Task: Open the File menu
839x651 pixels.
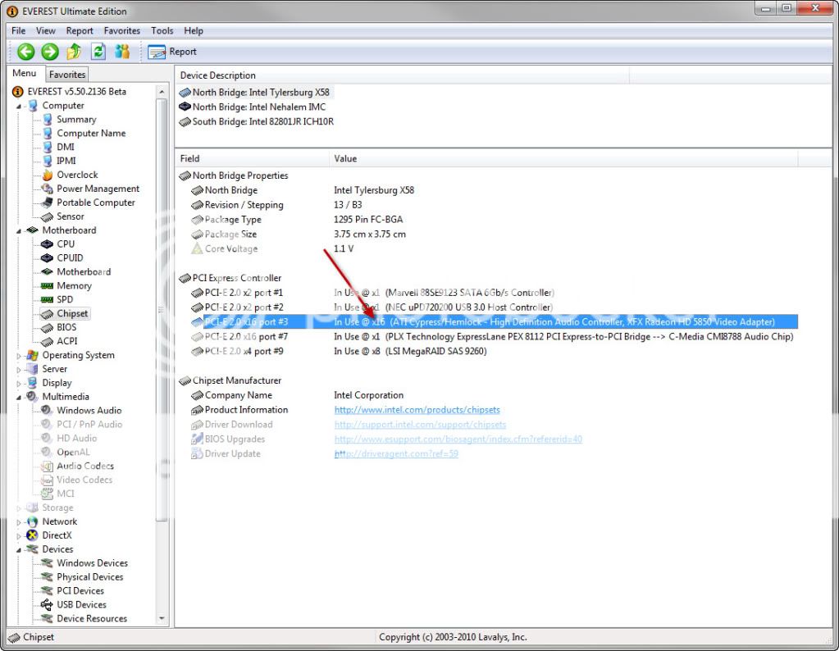Action: (19, 30)
